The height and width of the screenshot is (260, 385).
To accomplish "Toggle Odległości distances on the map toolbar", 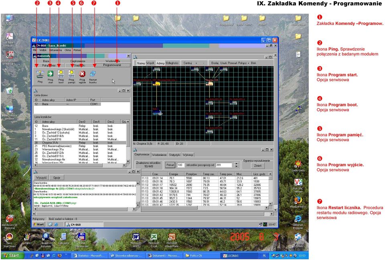I will [x=172, y=63].
